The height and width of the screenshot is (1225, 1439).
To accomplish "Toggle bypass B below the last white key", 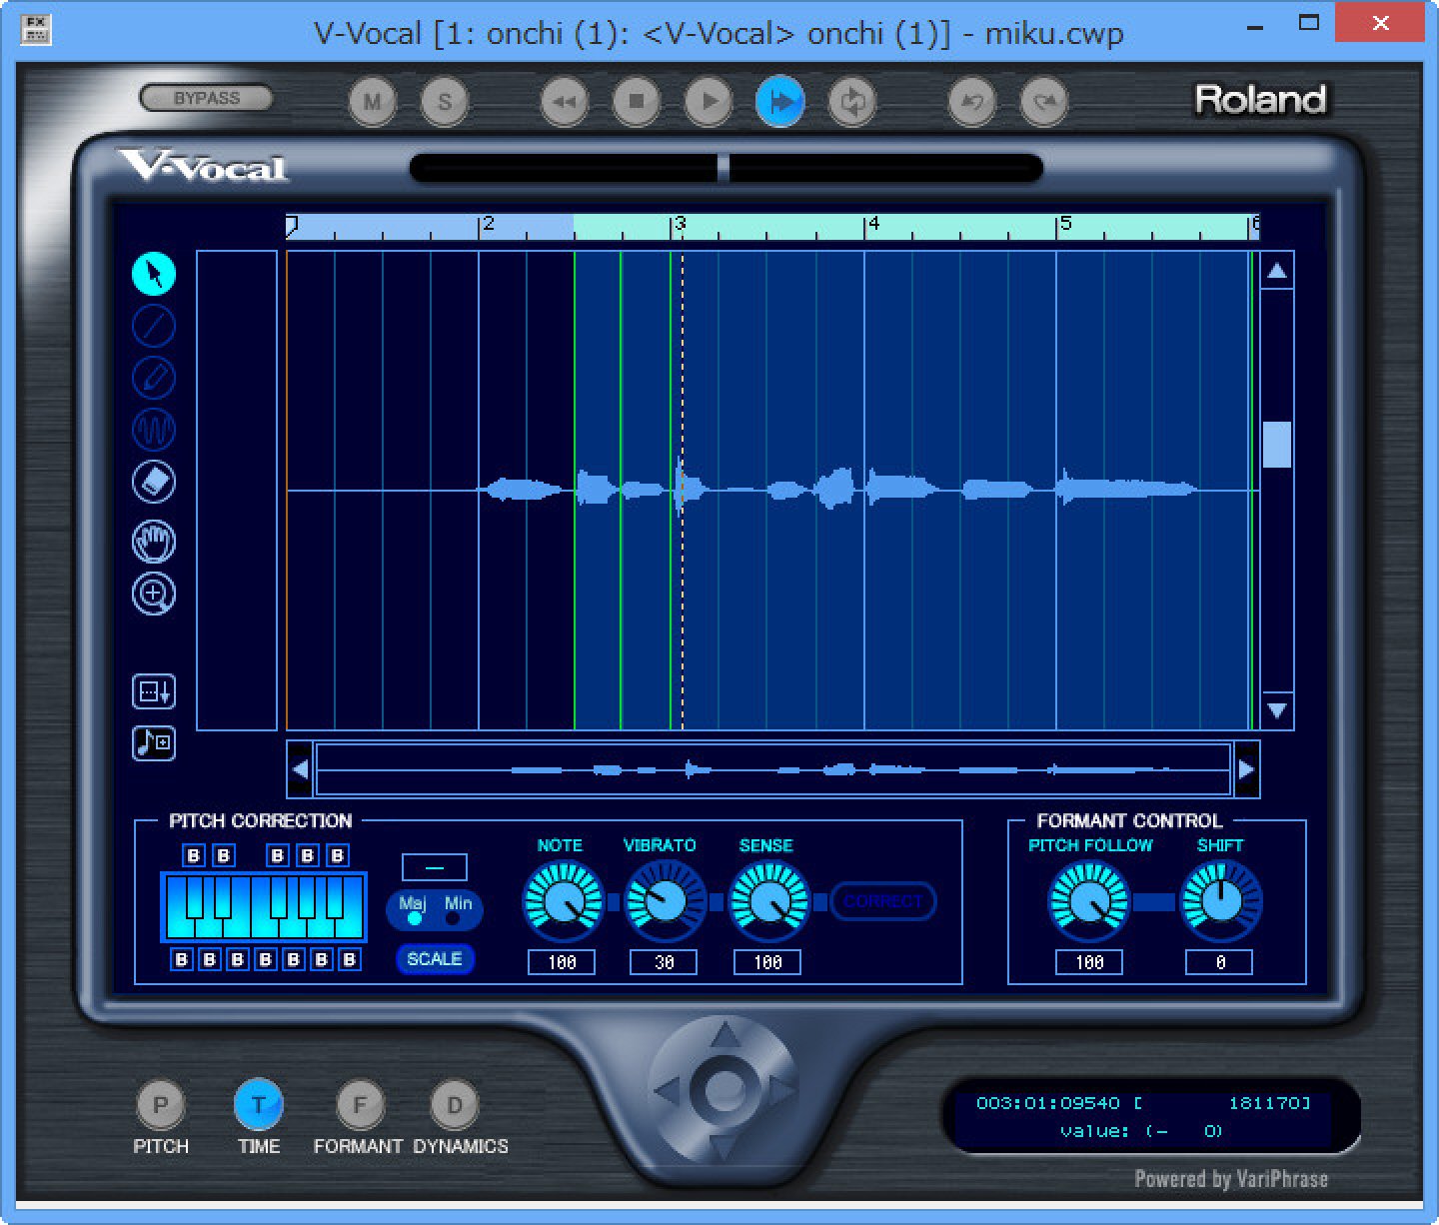I will tap(349, 959).
